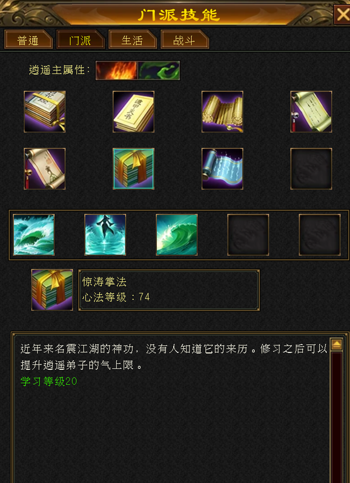Image resolution: width=350 pixels, height=483 pixels.
Task: Select the ribbon-tied book stack skill icon
Action: coord(45,111)
